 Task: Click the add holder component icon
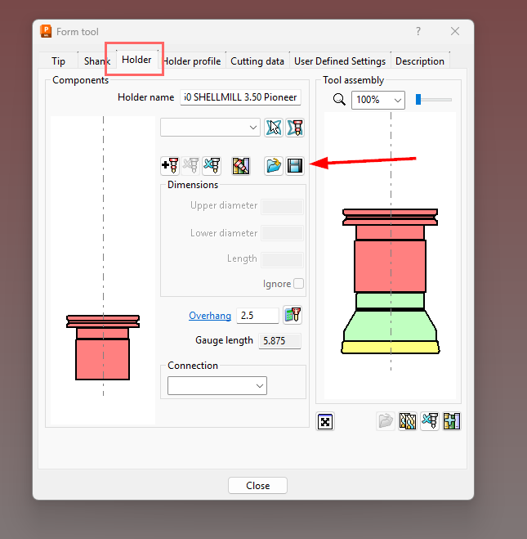pos(169,166)
